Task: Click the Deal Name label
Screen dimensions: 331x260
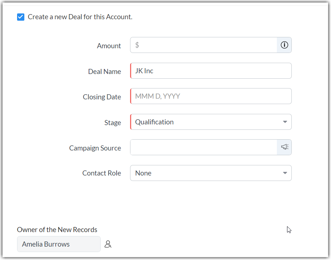Action: coord(105,71)
